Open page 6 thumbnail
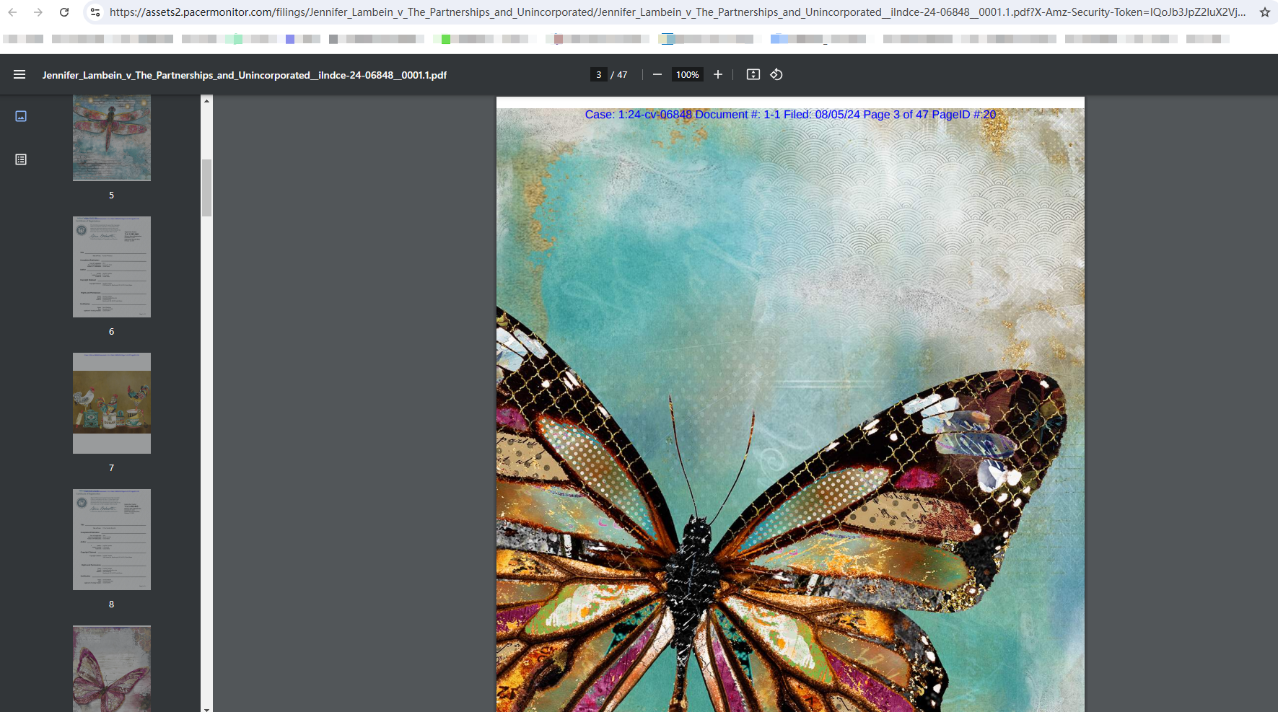This screenshot has width=1278, height=712. (x=112, y=267)
